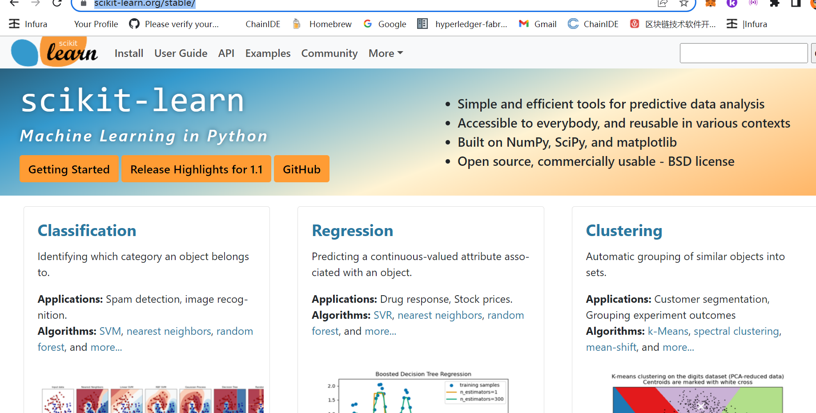Reload the current page
This screenshot has width=816, height=413.
tap(56, 4)
